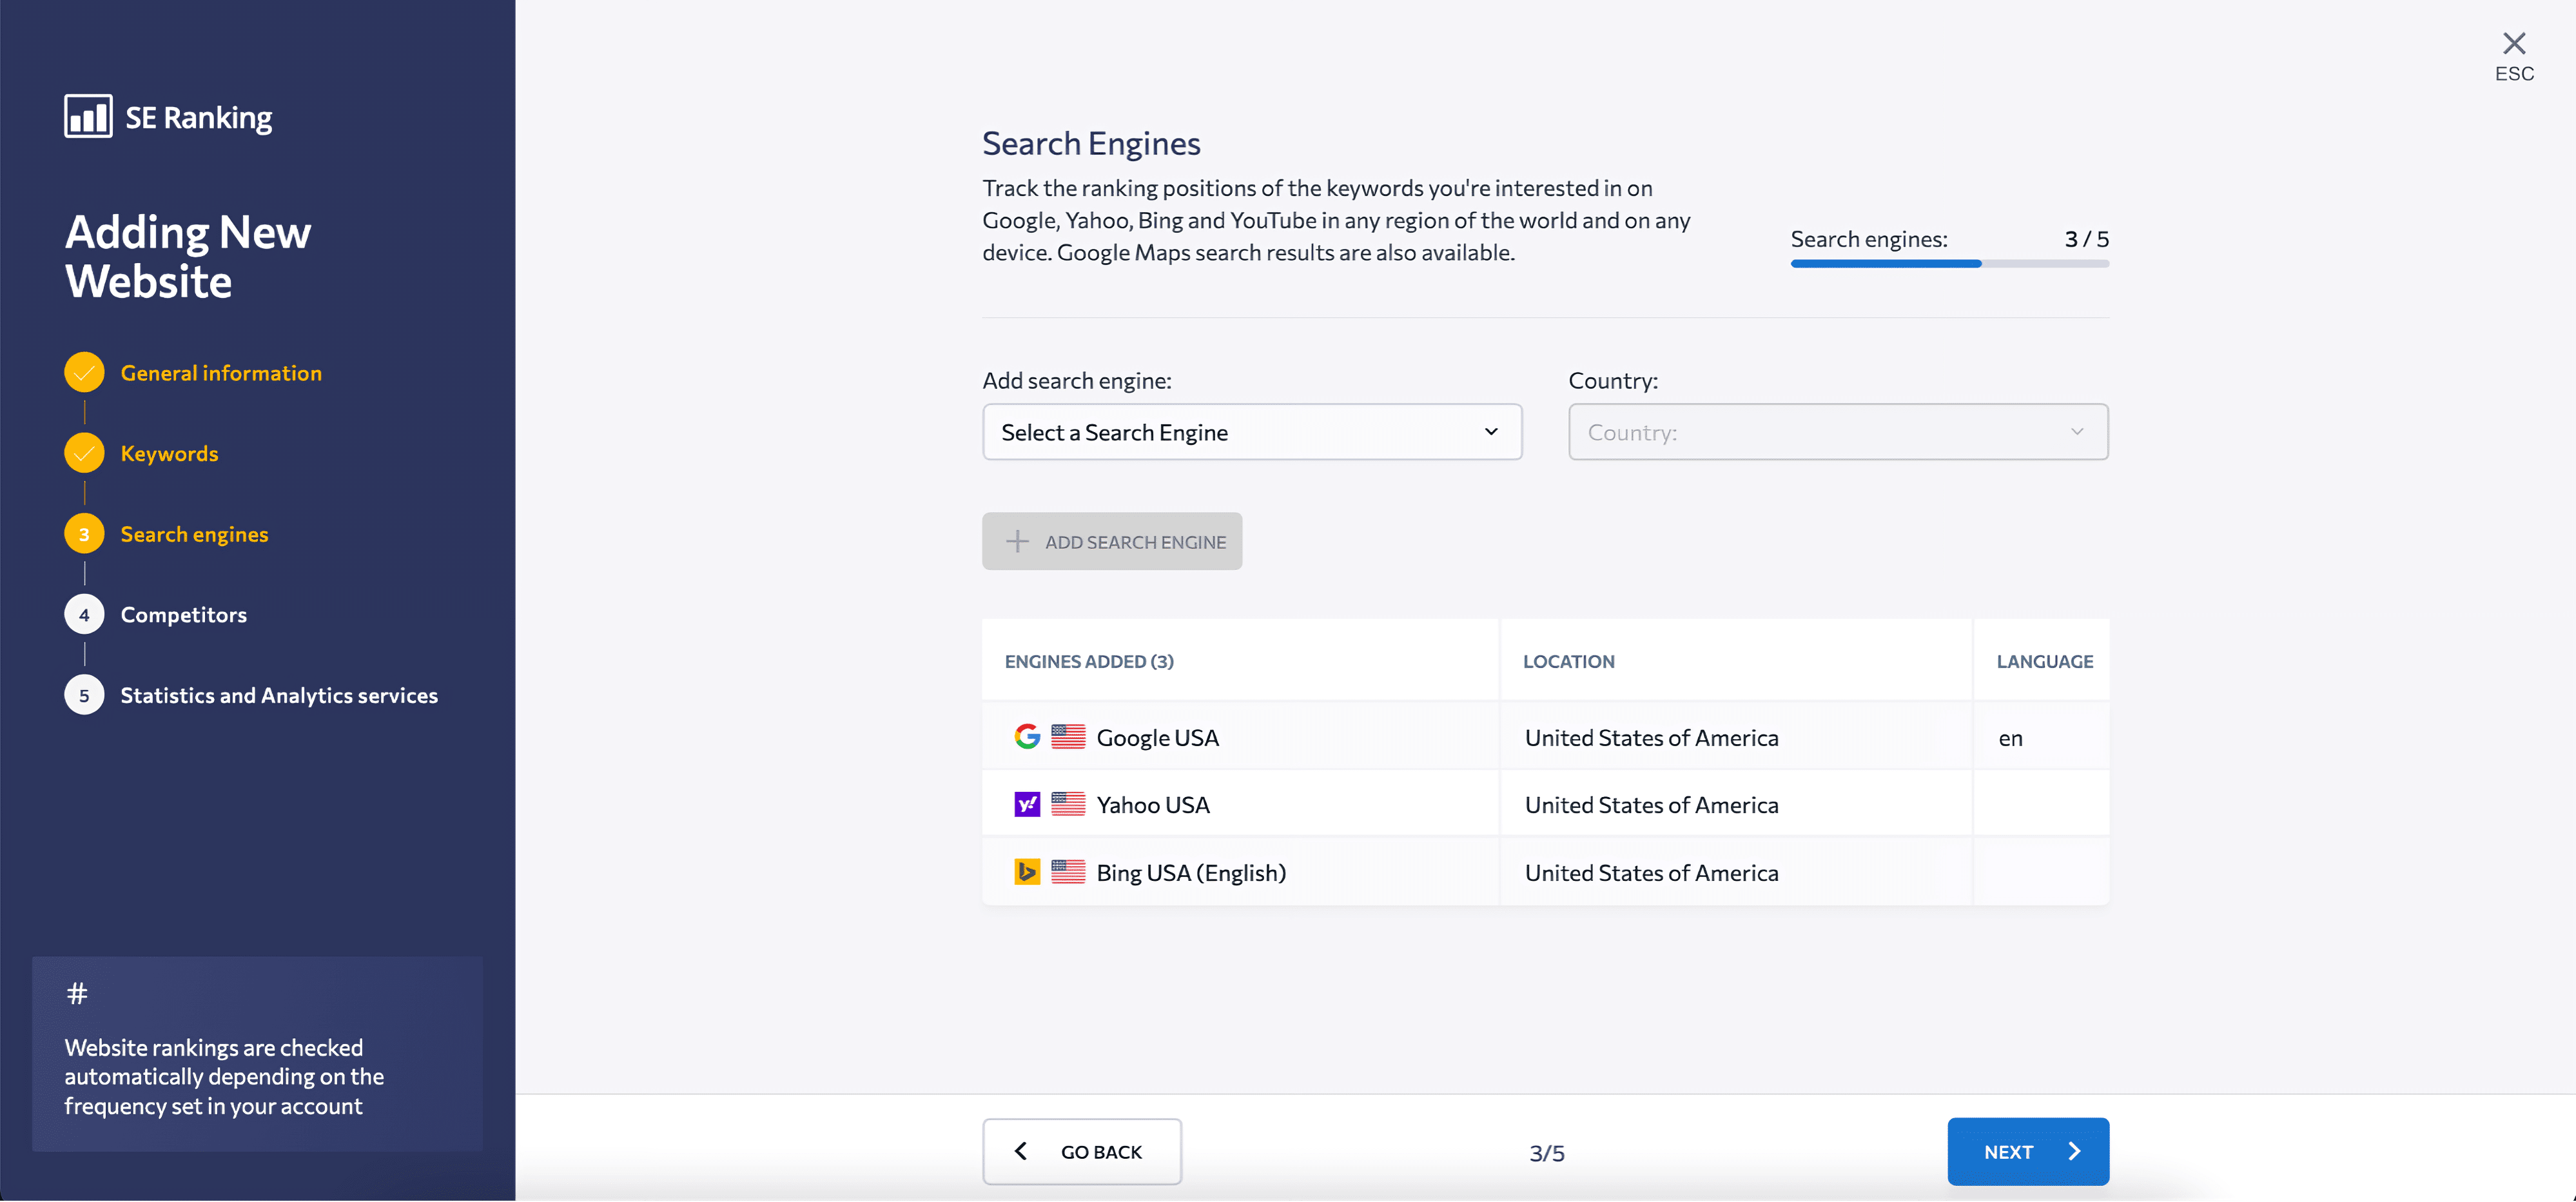Click the LANGUAGE column header
Image resolution: width=2576 pixels, height=1202 pixels.
coord(2044,662)
